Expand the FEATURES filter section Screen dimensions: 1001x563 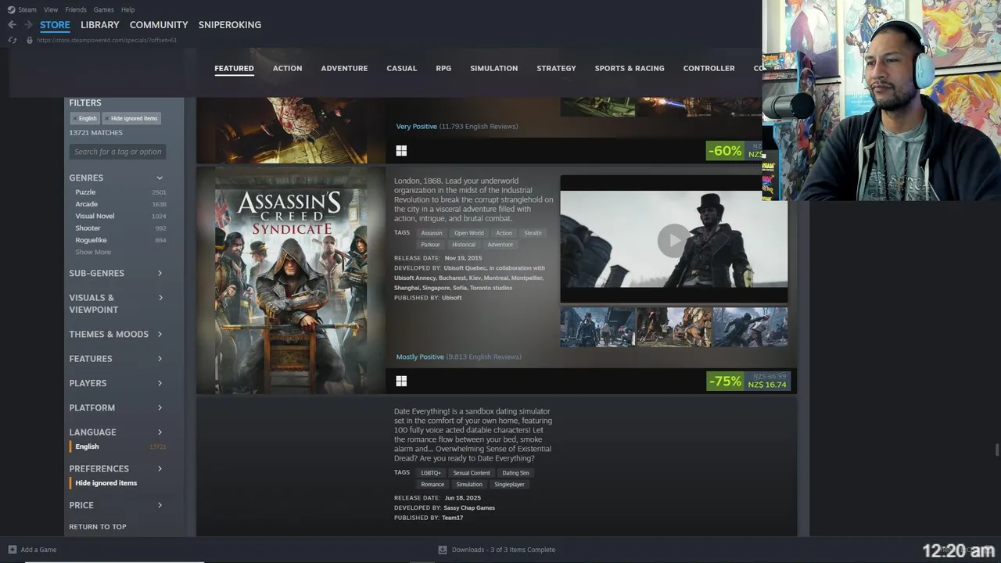117,358
